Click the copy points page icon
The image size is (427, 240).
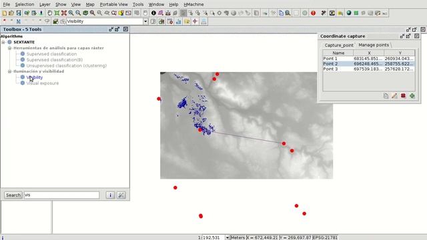[x=386, y=96]
